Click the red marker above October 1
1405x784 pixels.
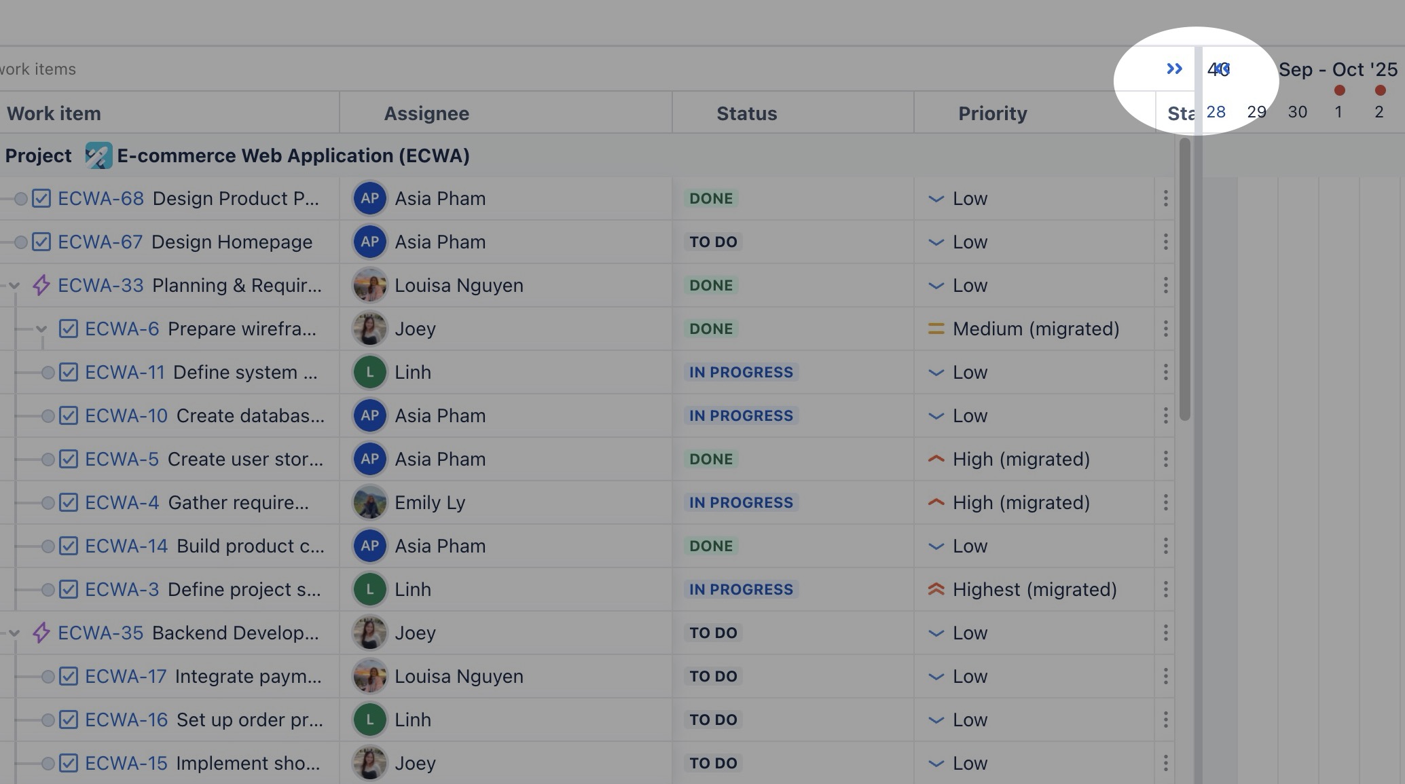1339,90
